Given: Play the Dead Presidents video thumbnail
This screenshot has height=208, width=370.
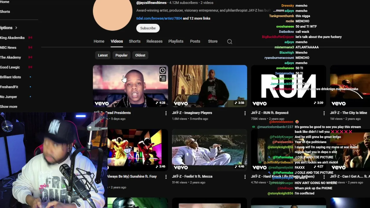Looking at the screenshot, I should click(130, 86).
